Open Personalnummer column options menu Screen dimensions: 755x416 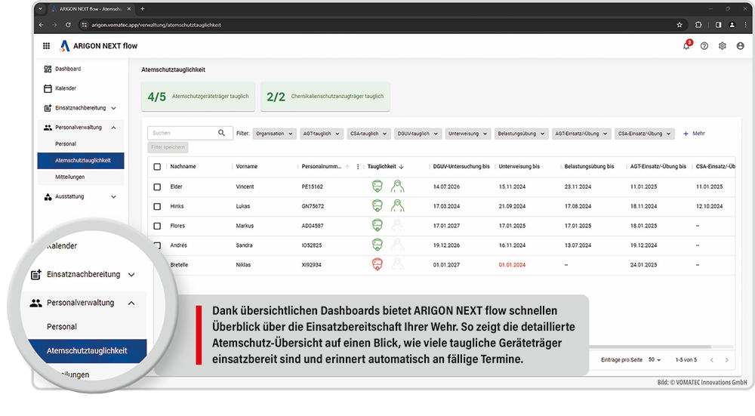pos(358,167)
